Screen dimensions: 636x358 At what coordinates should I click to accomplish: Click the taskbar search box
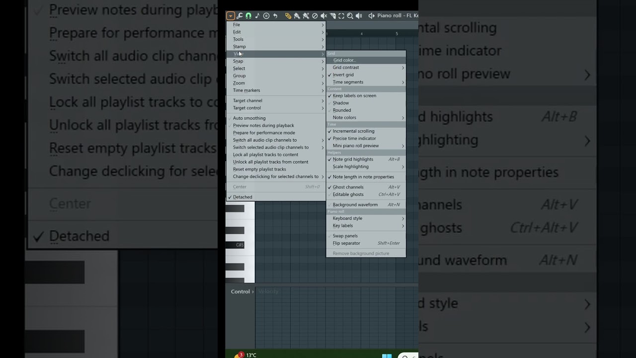(x=407, y=356)
